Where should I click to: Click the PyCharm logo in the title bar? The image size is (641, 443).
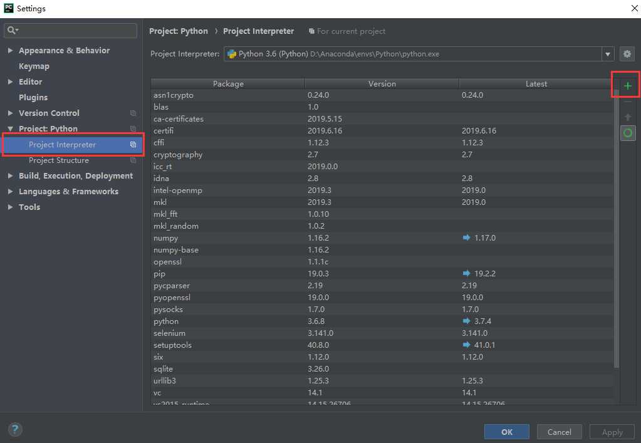click(x=9, y=8)
